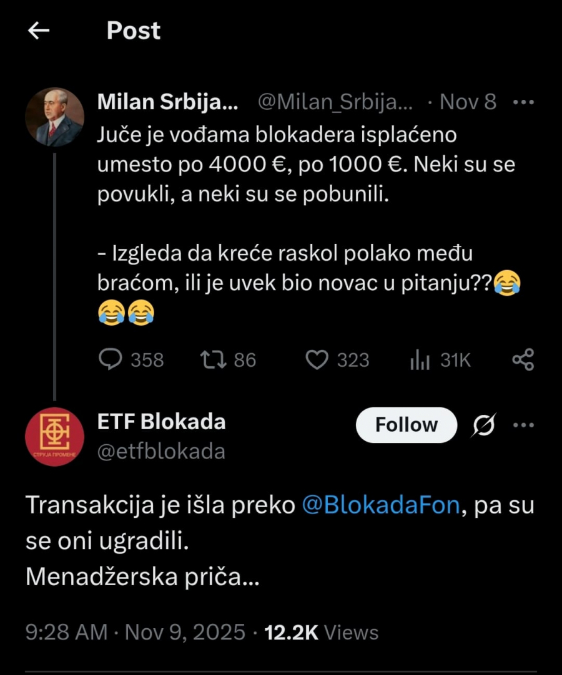Open the Nov 8 post timestamp
This screenshot has height=675, width=562.
pos(466,102)
